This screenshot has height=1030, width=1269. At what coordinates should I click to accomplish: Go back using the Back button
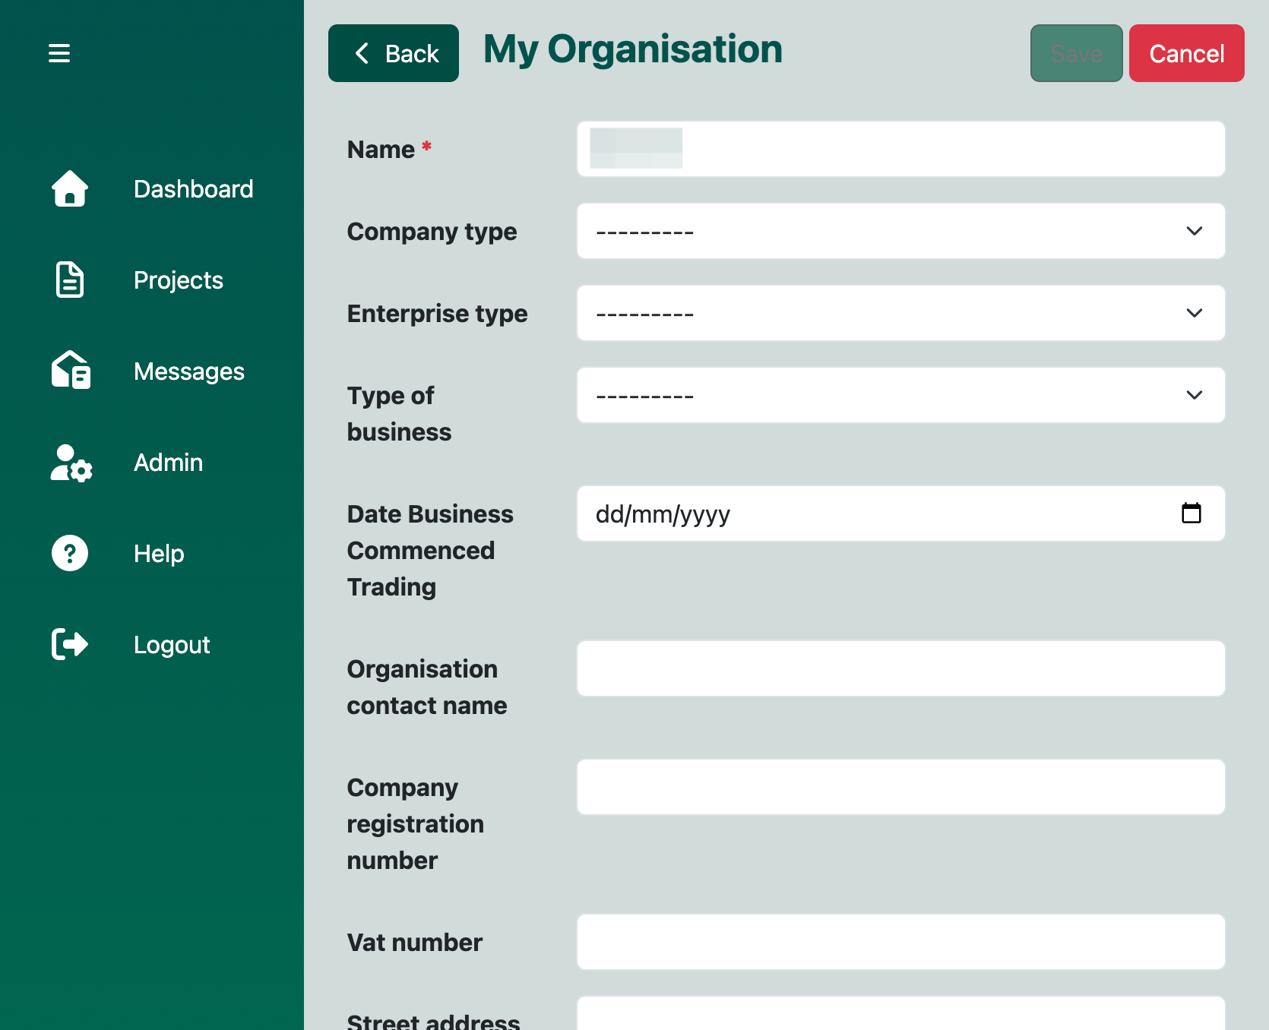tap(394, 53)
